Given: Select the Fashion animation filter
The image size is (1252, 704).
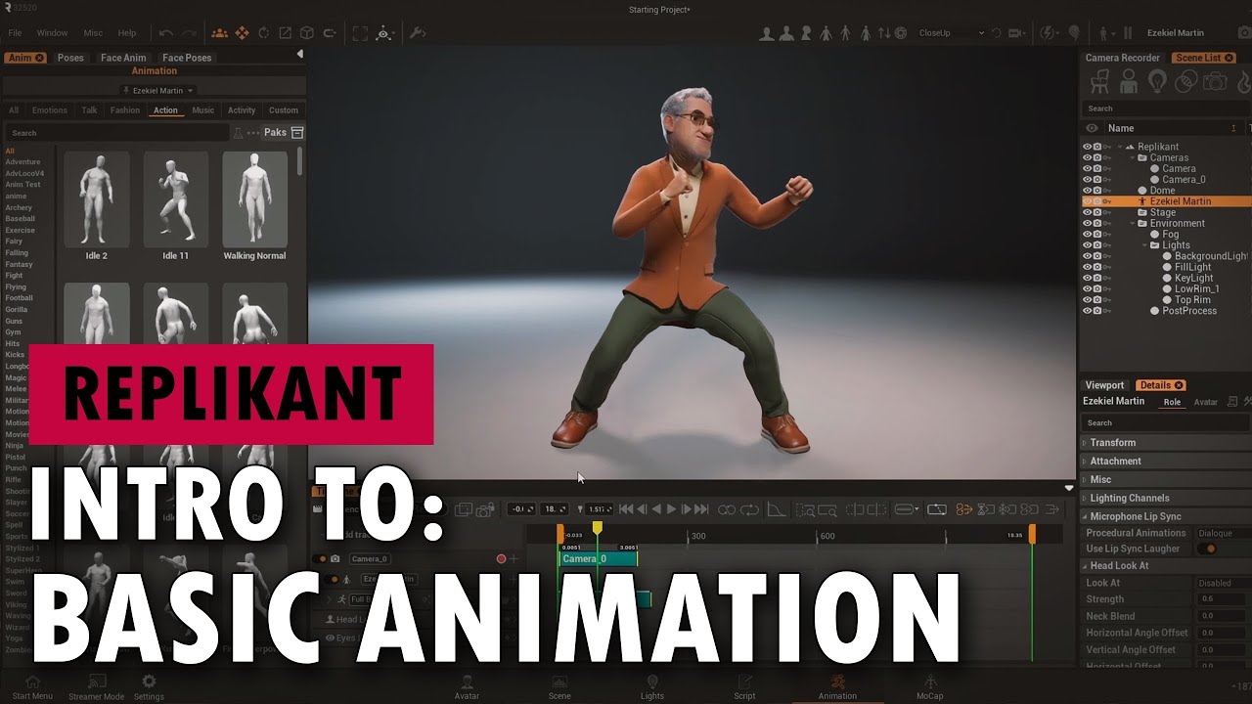Looking at the screenshot, I should (x=125, y=110).
